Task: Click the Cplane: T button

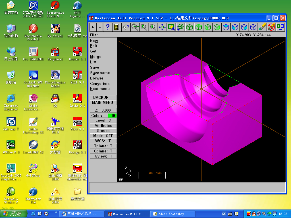Action: click(x=103, y=151)
